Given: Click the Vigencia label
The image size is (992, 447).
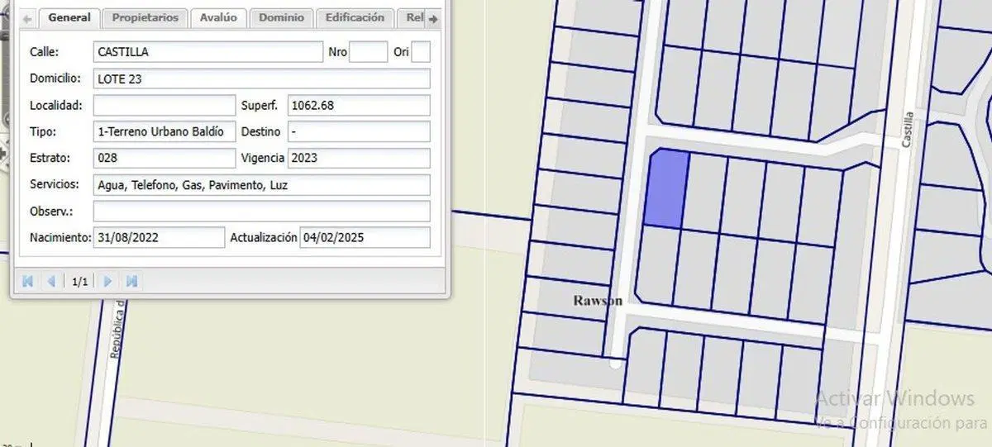Looking at the screenshot, I should pyautogui.click(x=263, y=158).
